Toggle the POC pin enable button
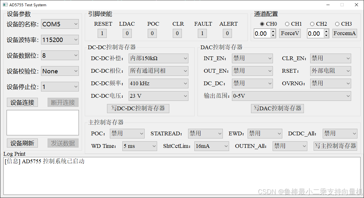This screenshot has height=198, width=364. point(152,34)
